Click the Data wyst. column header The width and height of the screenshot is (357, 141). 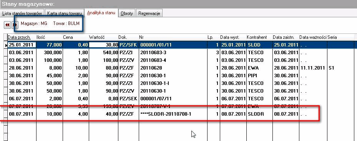pyautogui.click(x=233, y=37)
